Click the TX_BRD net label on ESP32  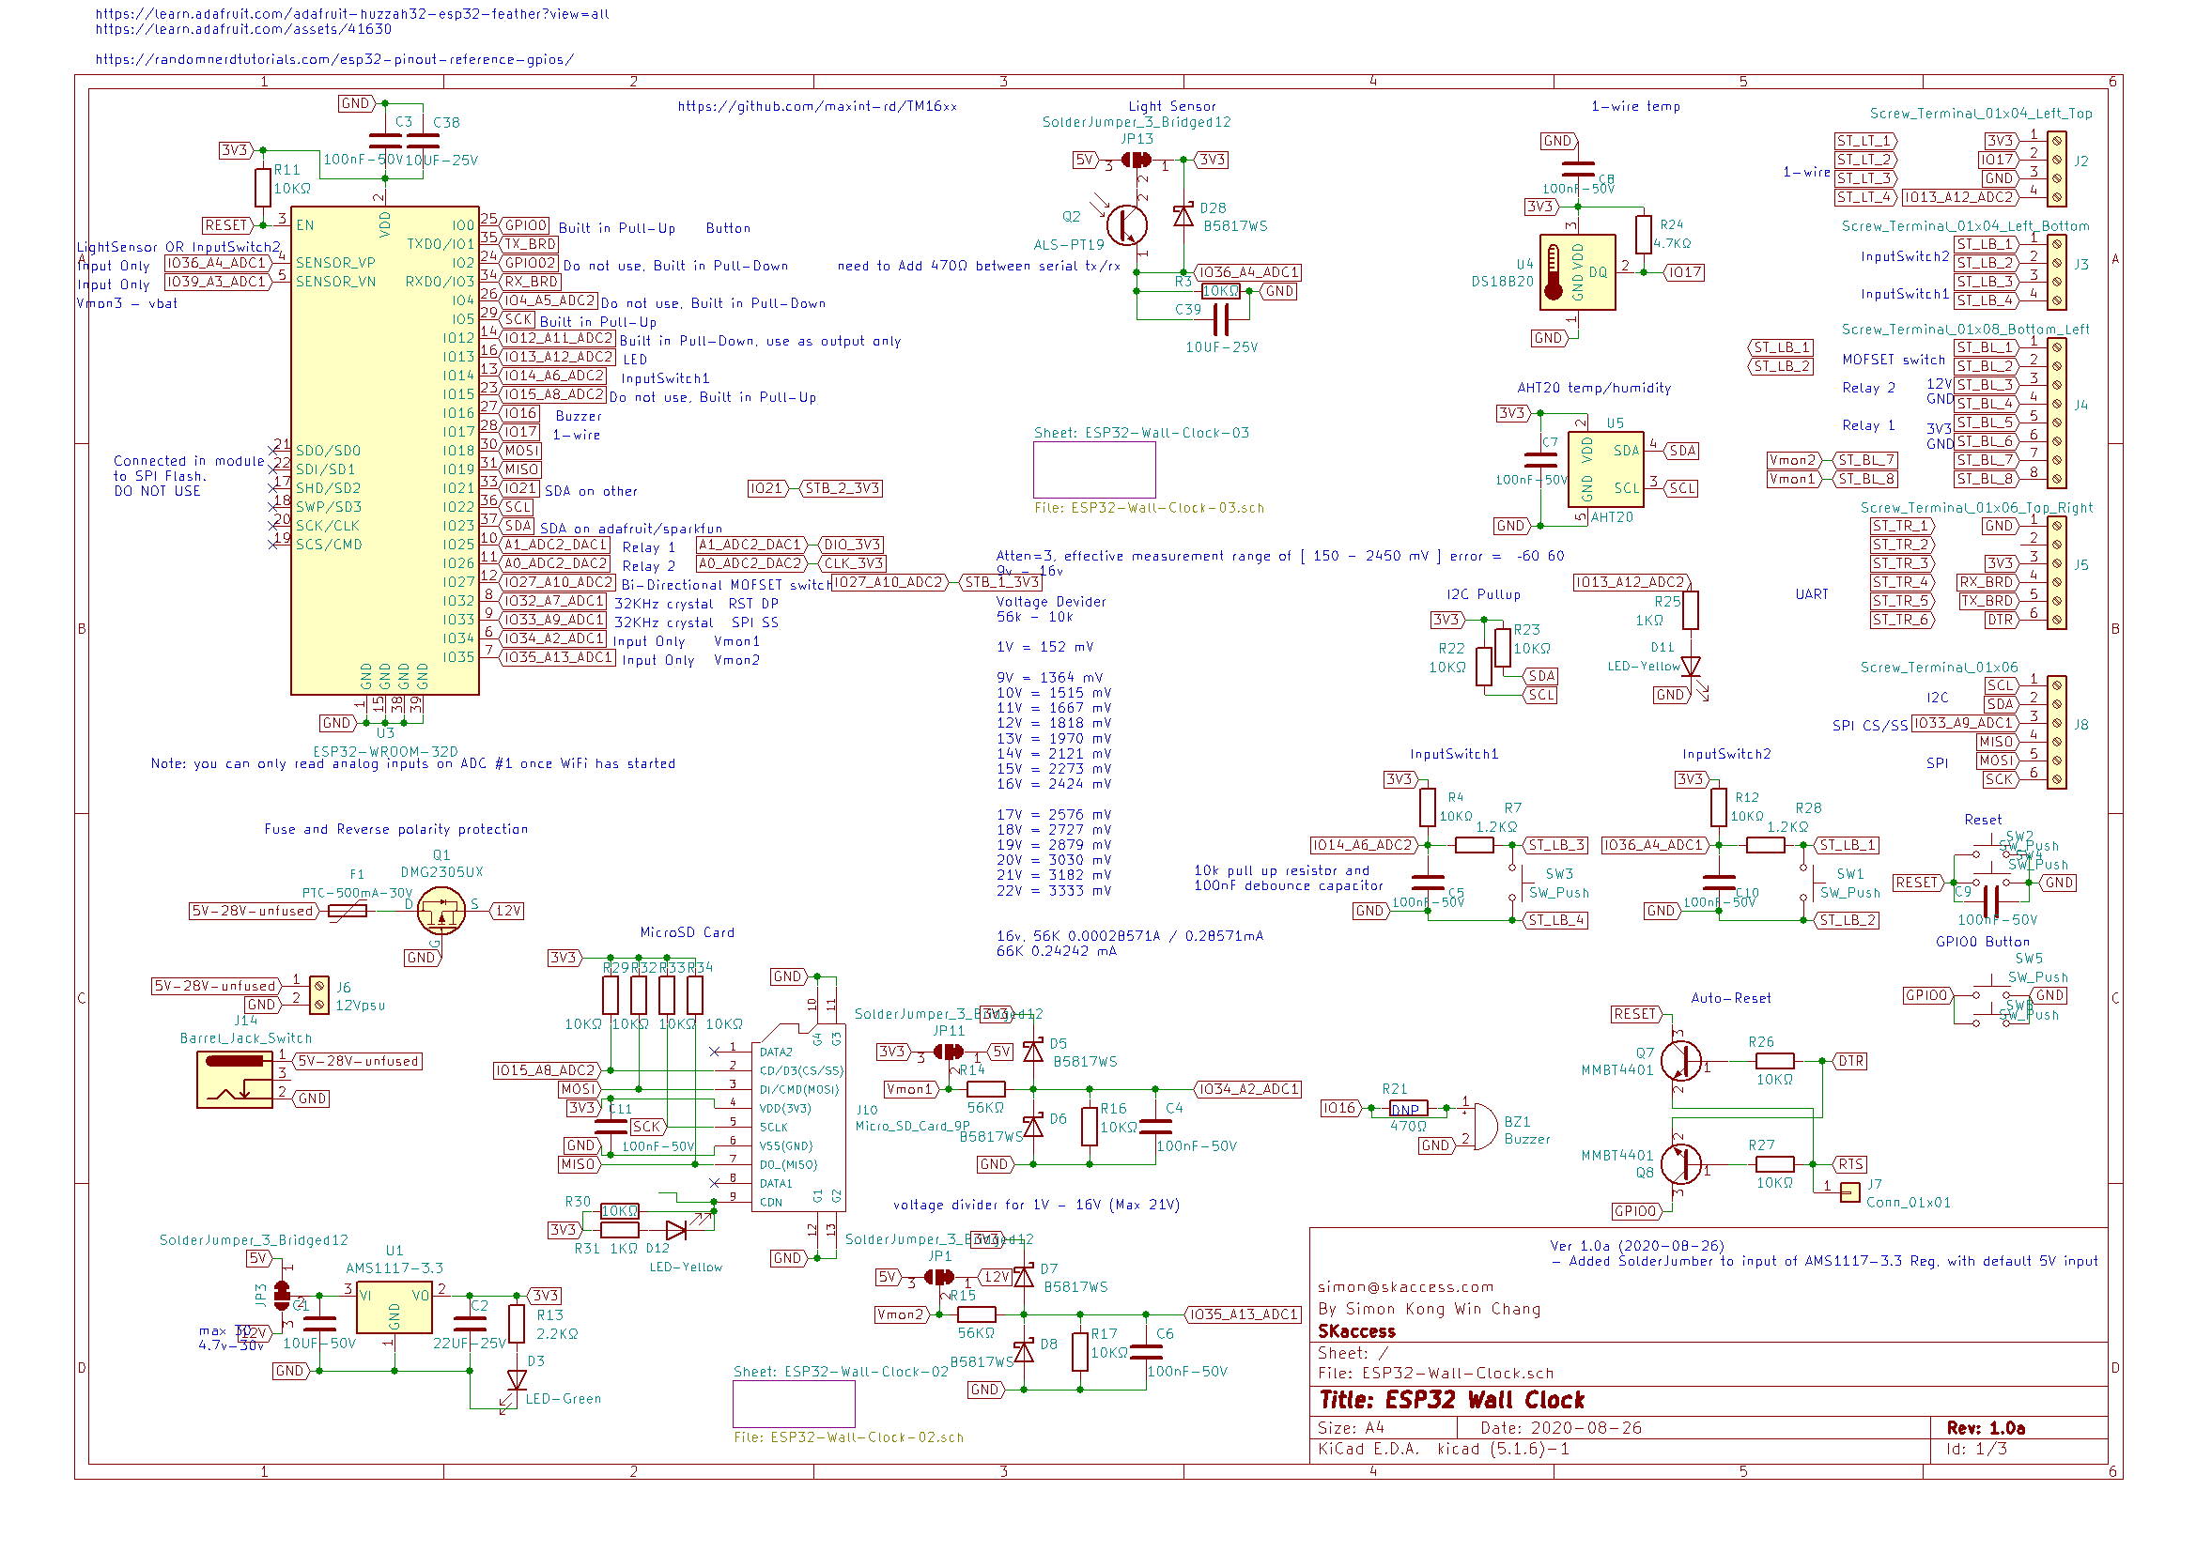(530, 244)
